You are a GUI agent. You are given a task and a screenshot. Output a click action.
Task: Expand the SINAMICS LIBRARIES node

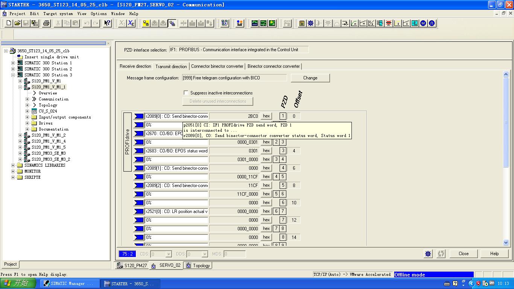pyautogui.click(x=13, y=165)
